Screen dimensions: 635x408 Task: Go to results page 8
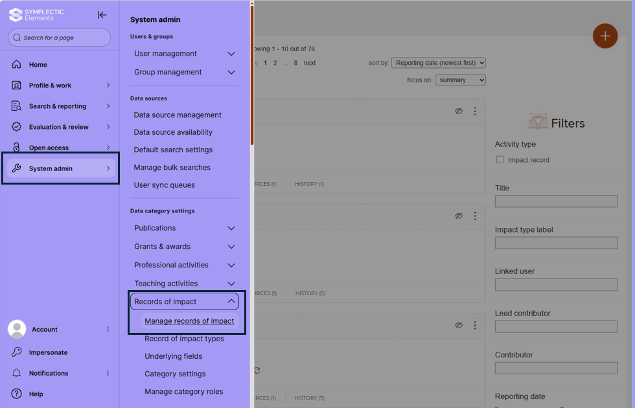click(295, 63)
